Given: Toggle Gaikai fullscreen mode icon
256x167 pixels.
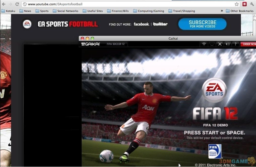Looking at the screenshot, I should (220, 44).
